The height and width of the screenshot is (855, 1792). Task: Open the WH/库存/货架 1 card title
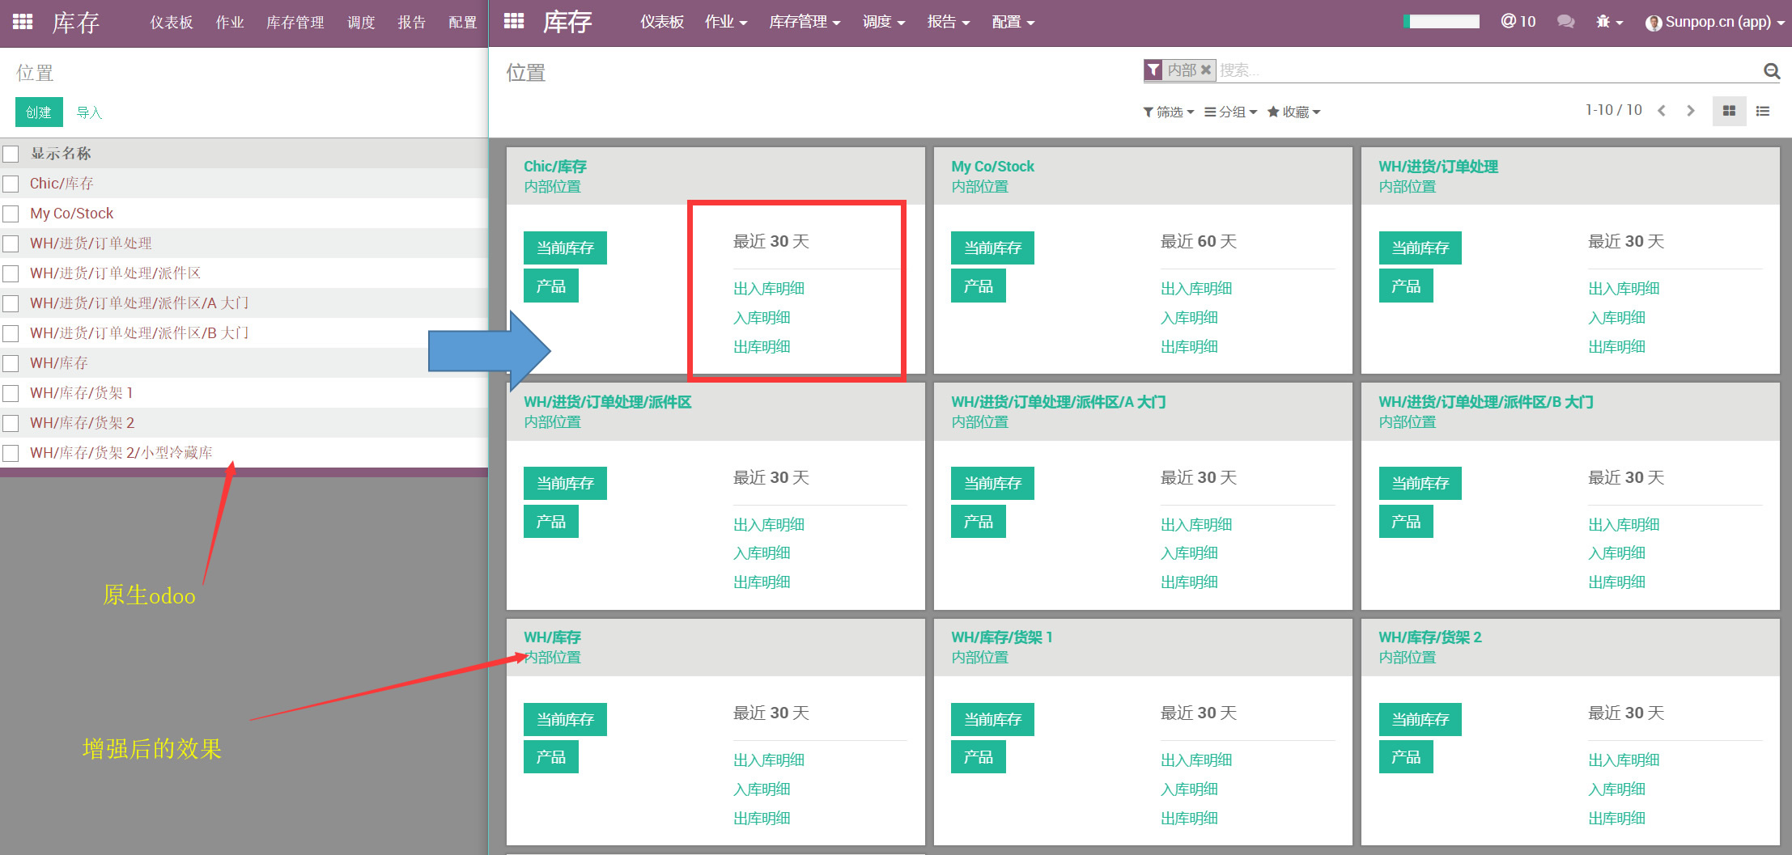point(1001,637)
